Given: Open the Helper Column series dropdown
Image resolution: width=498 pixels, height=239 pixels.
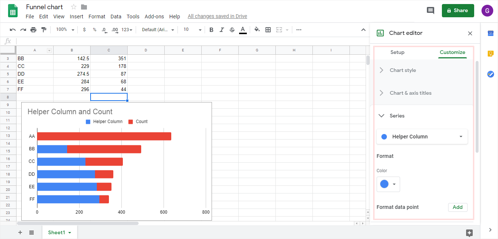Looking at the screenshot, I should [x=422, y=136].
